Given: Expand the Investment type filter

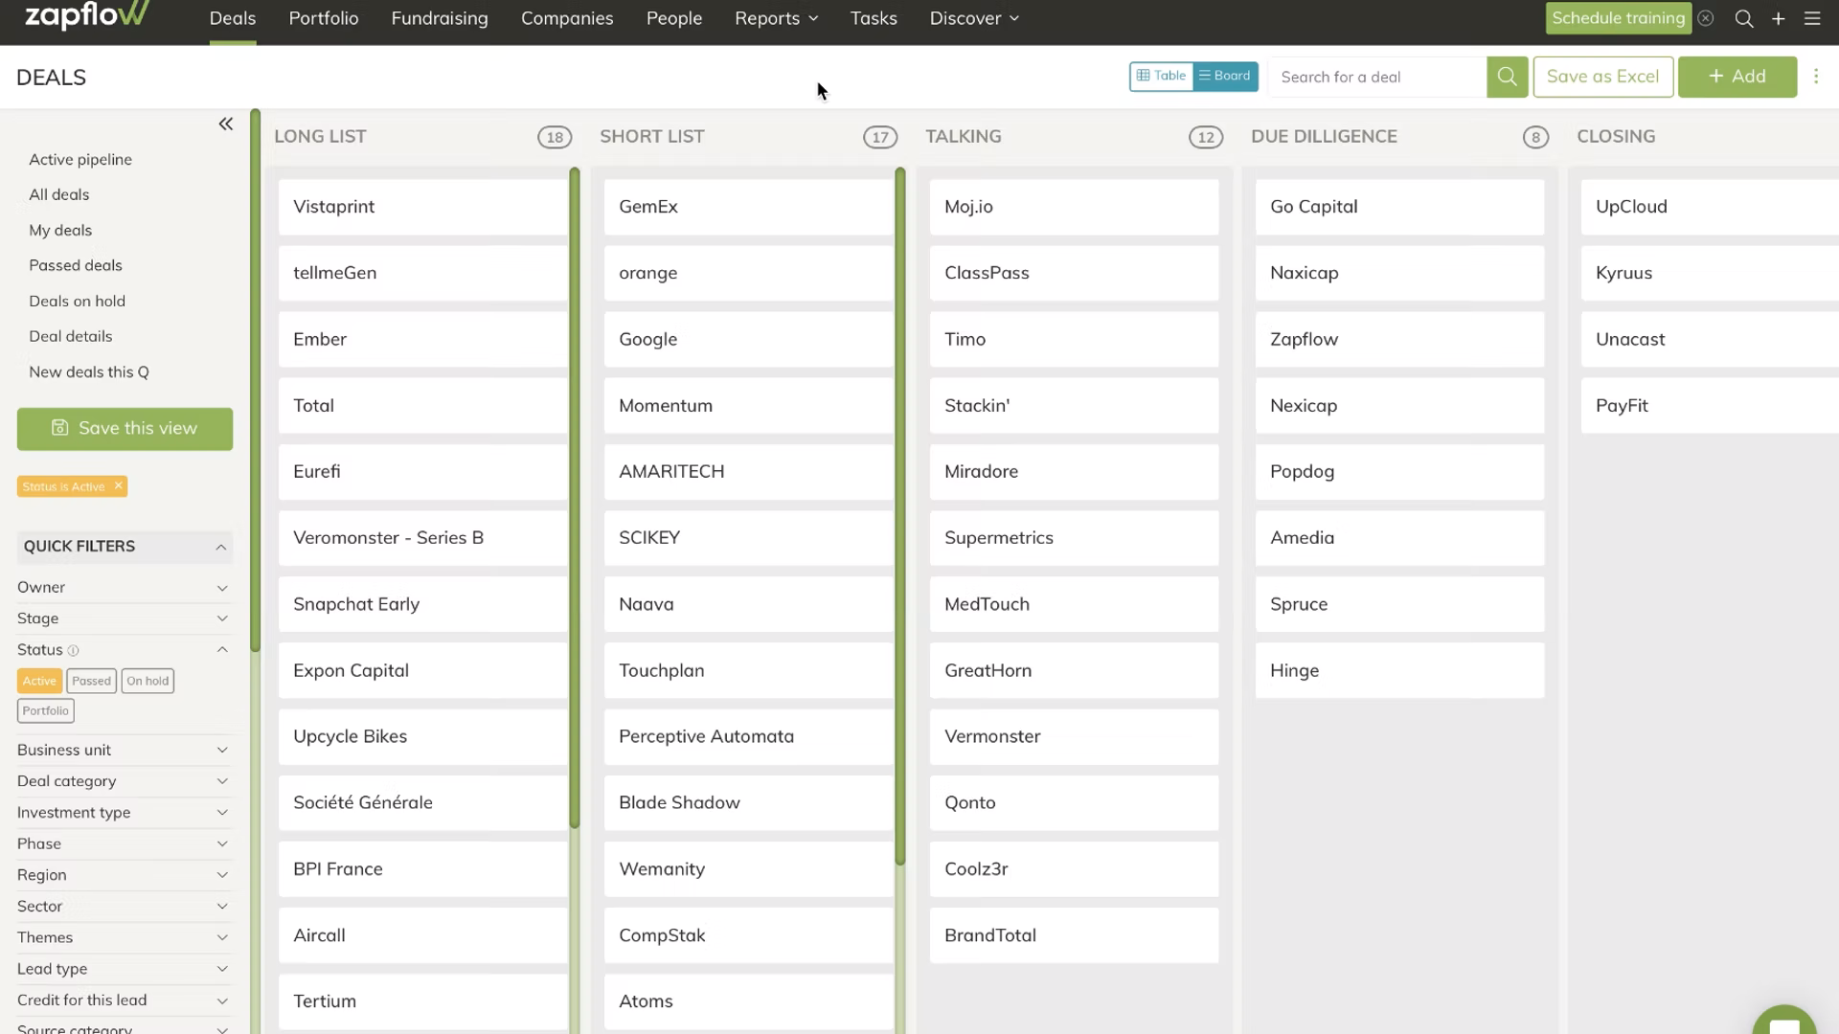Looking at the screenshot, I should click(x=125, y=813).
